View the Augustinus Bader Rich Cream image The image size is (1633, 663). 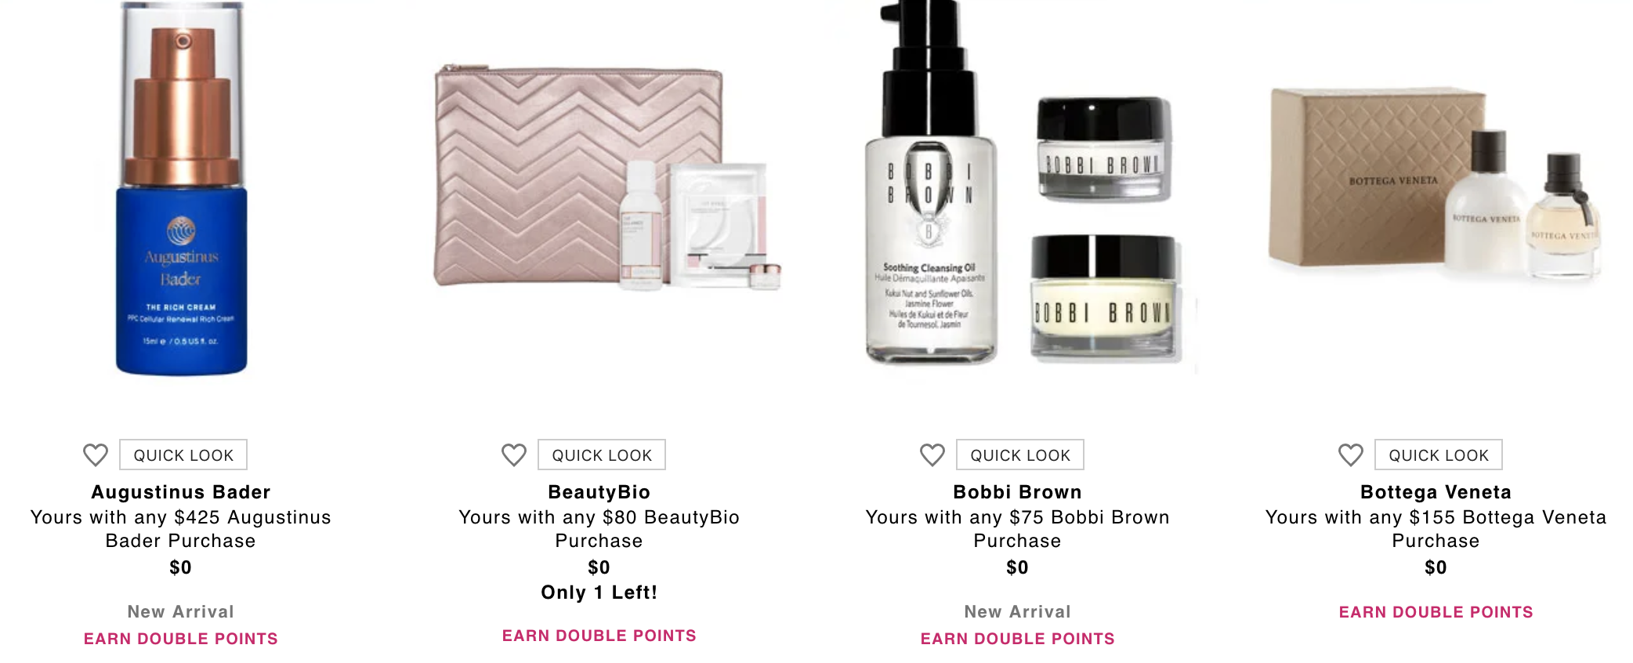[x=182, y=188]
